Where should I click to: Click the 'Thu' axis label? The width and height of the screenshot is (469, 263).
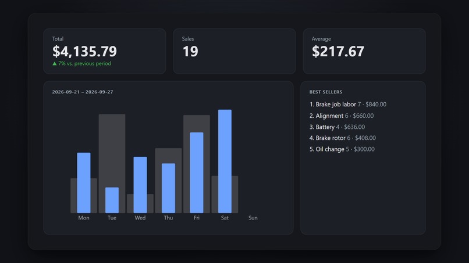click(x=168, y=218)
